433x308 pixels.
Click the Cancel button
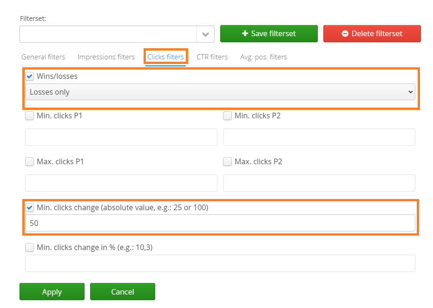click(122, 292)
